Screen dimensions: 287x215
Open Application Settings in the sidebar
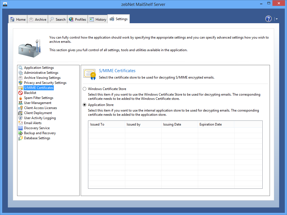tap(39, 68)
